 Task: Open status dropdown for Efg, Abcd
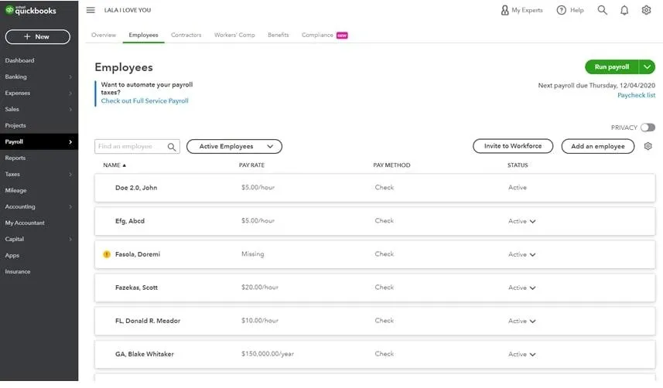(532, 222)
